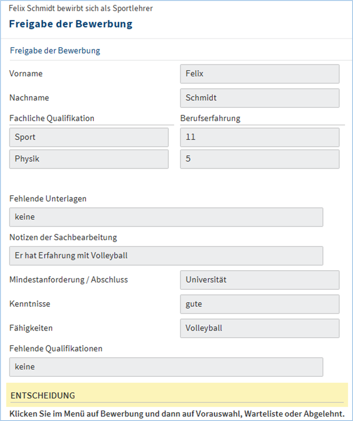The image size is (353, 421).
Task: Click the Kenntnisse field showing gute
Action: point(259,304)
